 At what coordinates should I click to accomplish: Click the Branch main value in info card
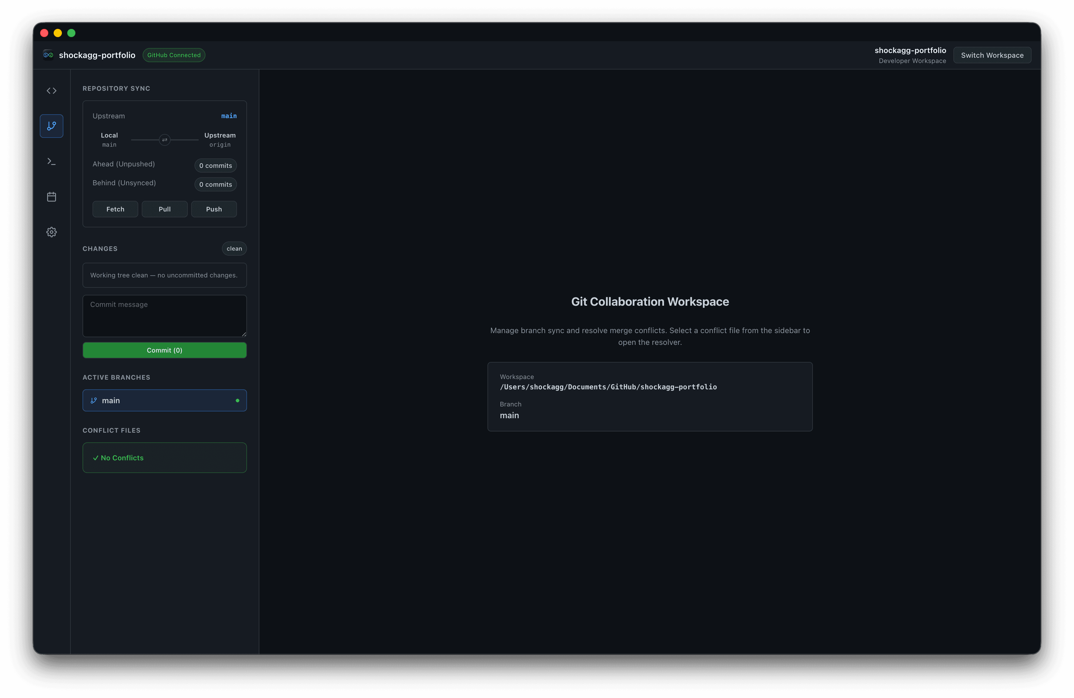(510, 415)
